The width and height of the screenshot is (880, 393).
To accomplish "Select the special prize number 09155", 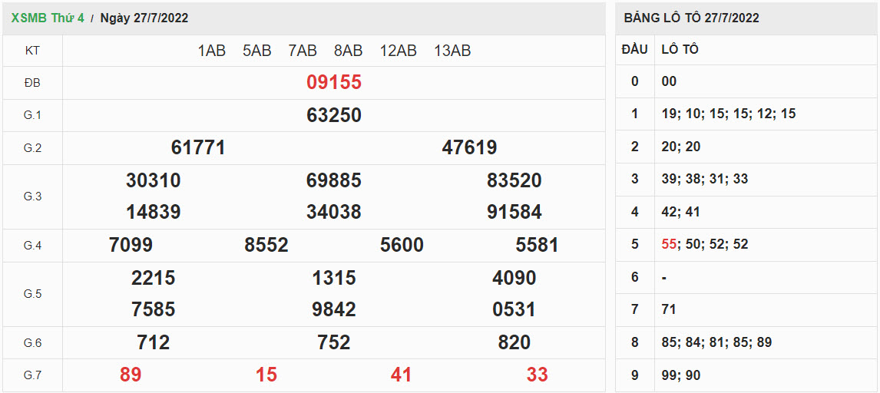I will click(333, 82).
